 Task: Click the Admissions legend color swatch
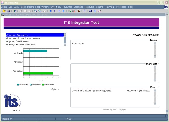[x=30, y=85]
